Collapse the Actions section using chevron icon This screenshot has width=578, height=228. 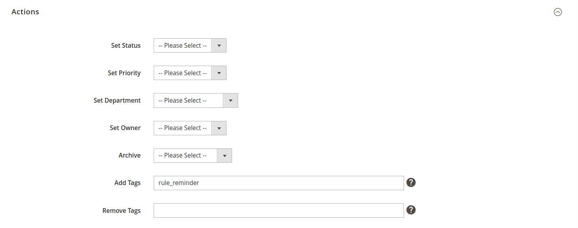(x=558, y=12)
